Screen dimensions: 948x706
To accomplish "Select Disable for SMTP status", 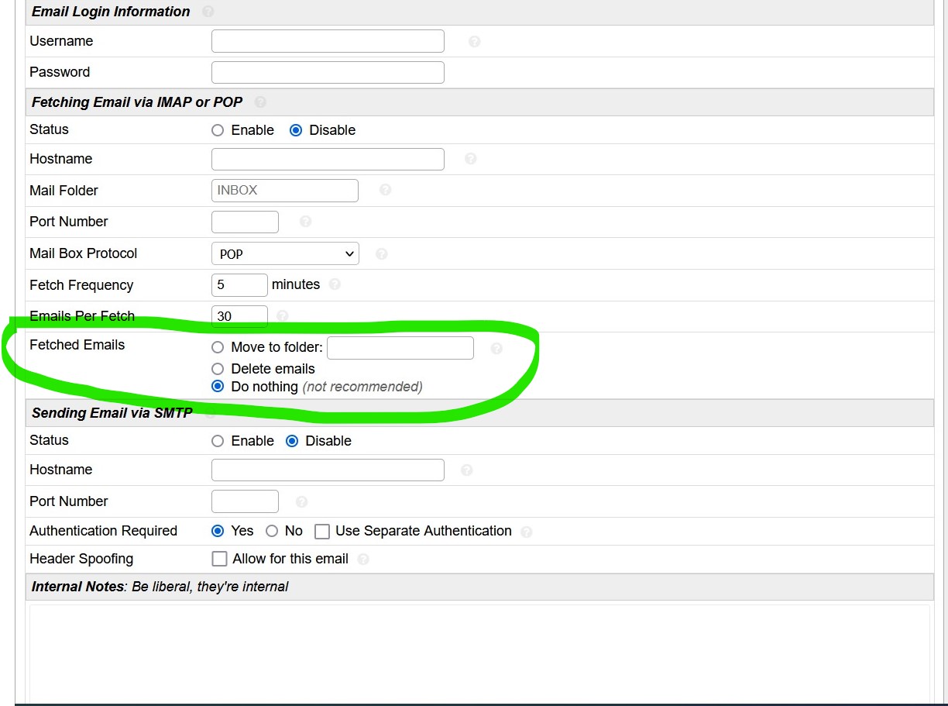I will pos(292,441).
